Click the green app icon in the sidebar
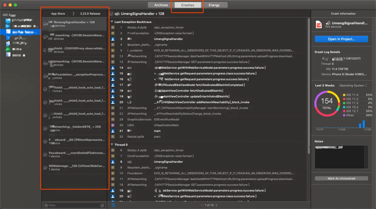The width and height of the screenshot is (376, 209). (x=8, y=49)
